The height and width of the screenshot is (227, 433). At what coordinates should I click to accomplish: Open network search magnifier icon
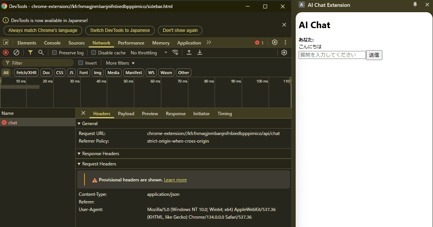pyautogui.click(x=41, y=52)
